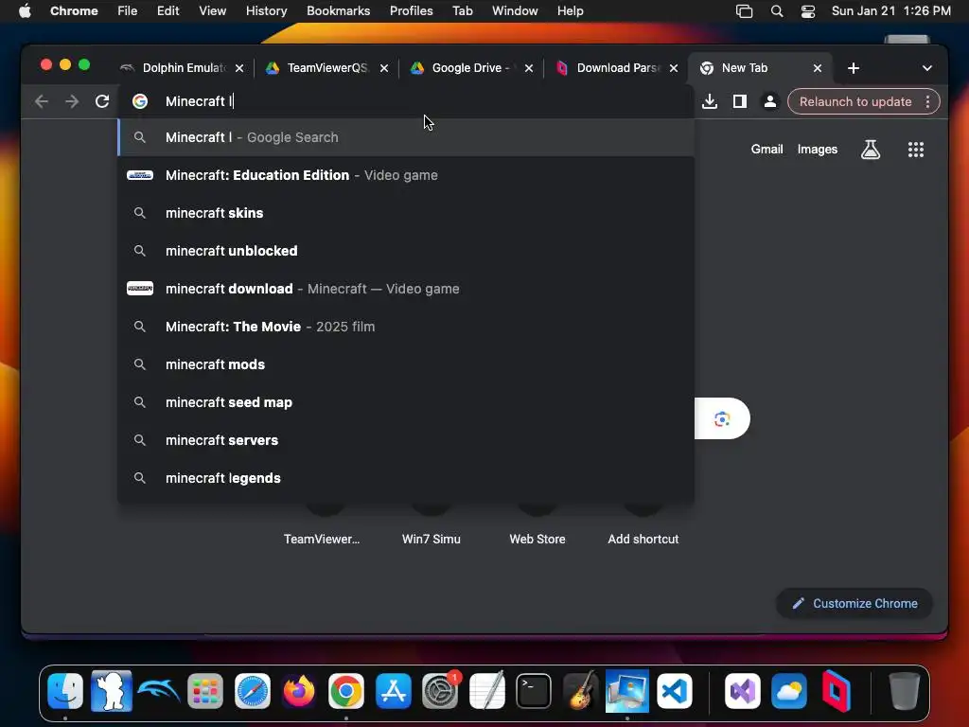This screenshot has width=969, height=727.
Task: Close the TeamViewerQS tab
Action: (x=384, y=68)
